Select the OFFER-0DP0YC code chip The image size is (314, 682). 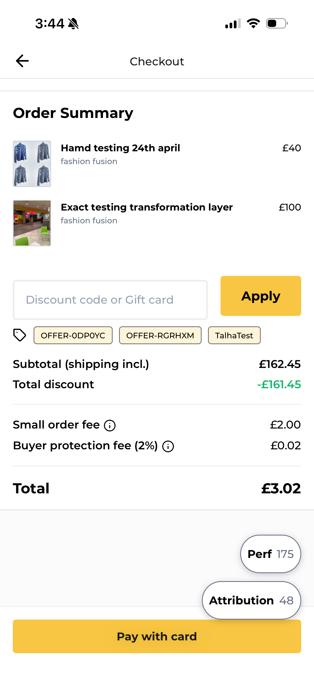(x=73, y=335)
